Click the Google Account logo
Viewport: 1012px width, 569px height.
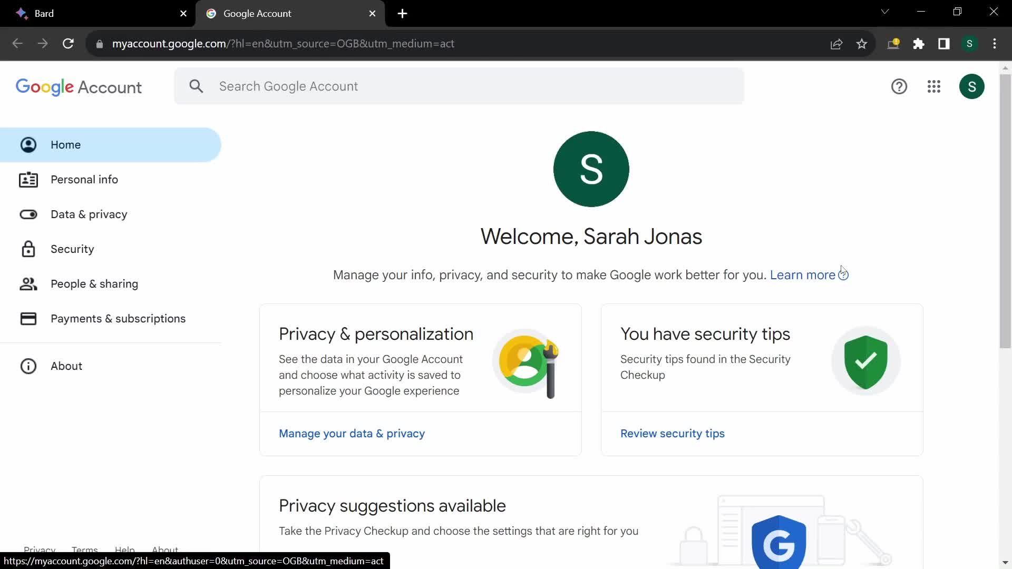coord(79,87)
